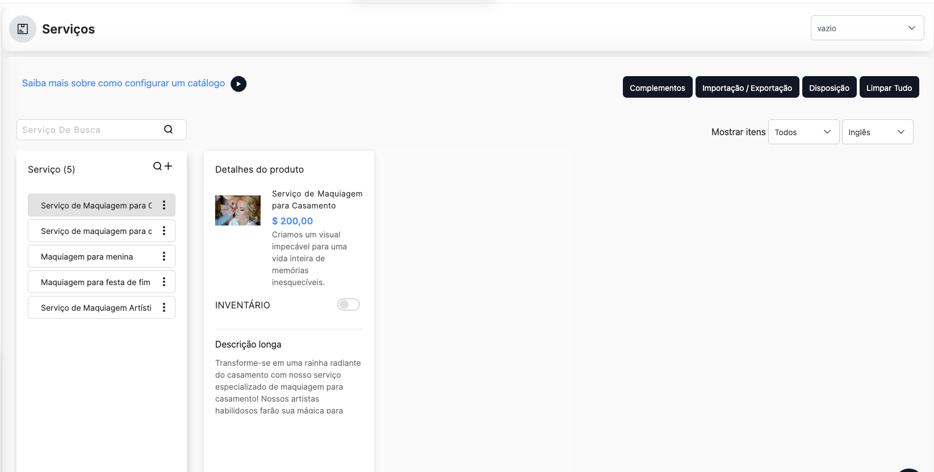Select 'Maquiagem para menina' service

coord(102,256)
